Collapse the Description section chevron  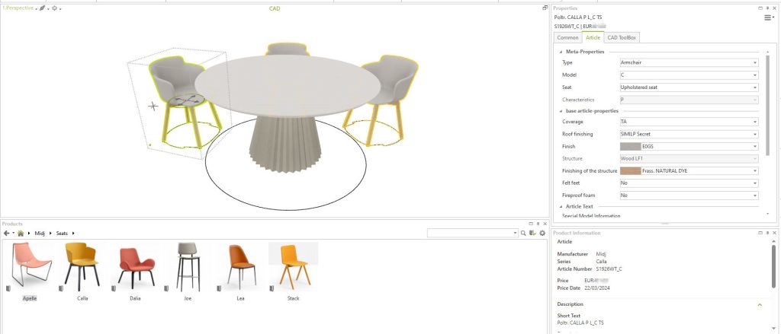tap(760, 304)
